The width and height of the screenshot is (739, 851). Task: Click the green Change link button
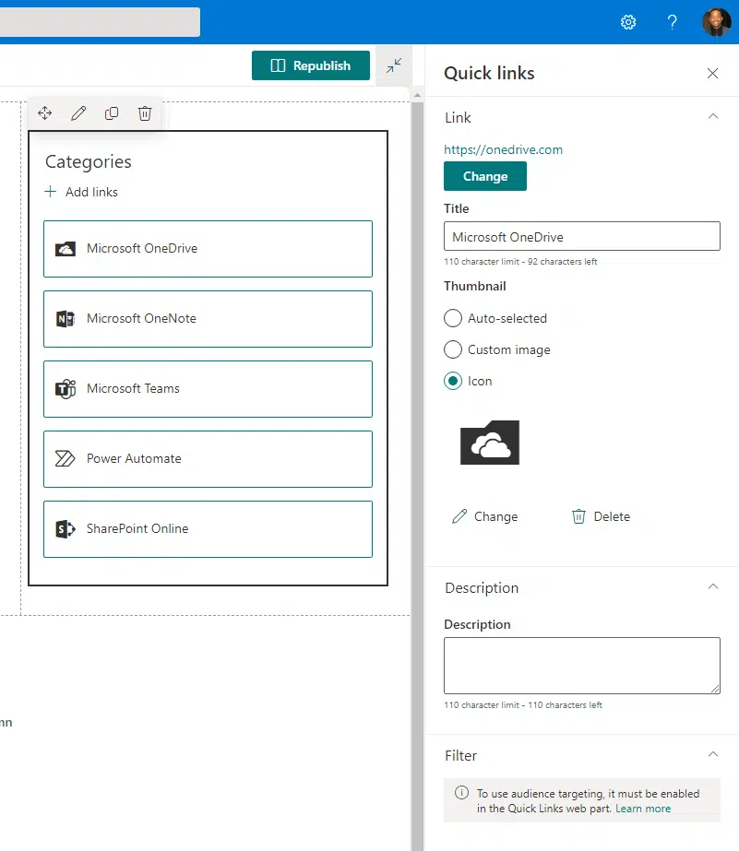coord(485,176)
